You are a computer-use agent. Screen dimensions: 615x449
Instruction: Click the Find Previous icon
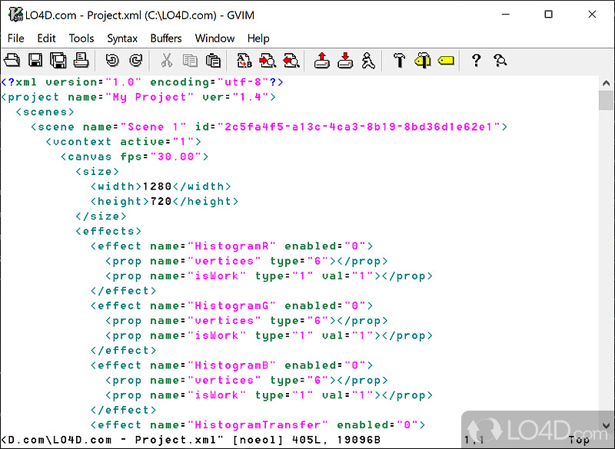pyautogui.click(x=291, y=61)
